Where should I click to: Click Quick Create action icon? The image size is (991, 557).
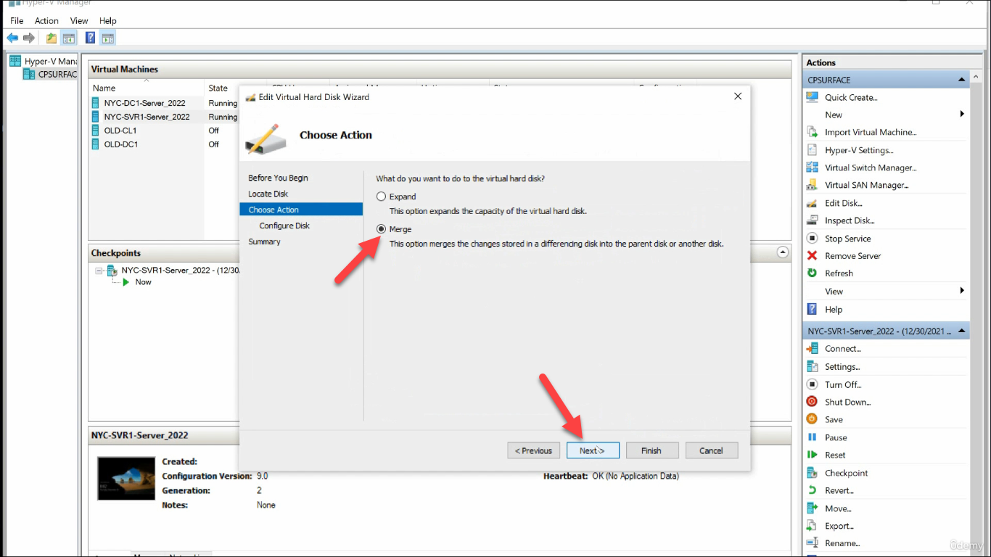813,97
